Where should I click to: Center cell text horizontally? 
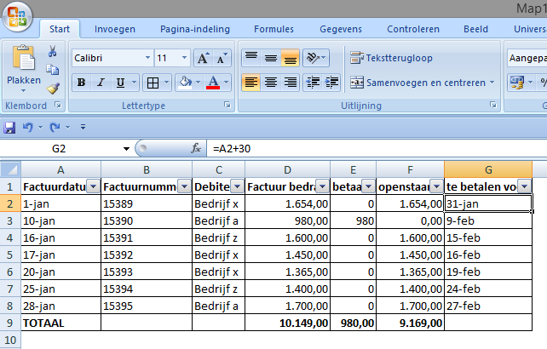(x=271, y=83)
